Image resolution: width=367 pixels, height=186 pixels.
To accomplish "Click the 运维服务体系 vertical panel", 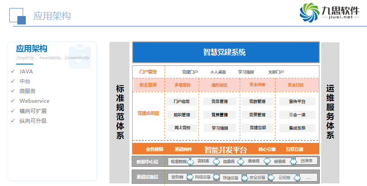I will [330, 112].
